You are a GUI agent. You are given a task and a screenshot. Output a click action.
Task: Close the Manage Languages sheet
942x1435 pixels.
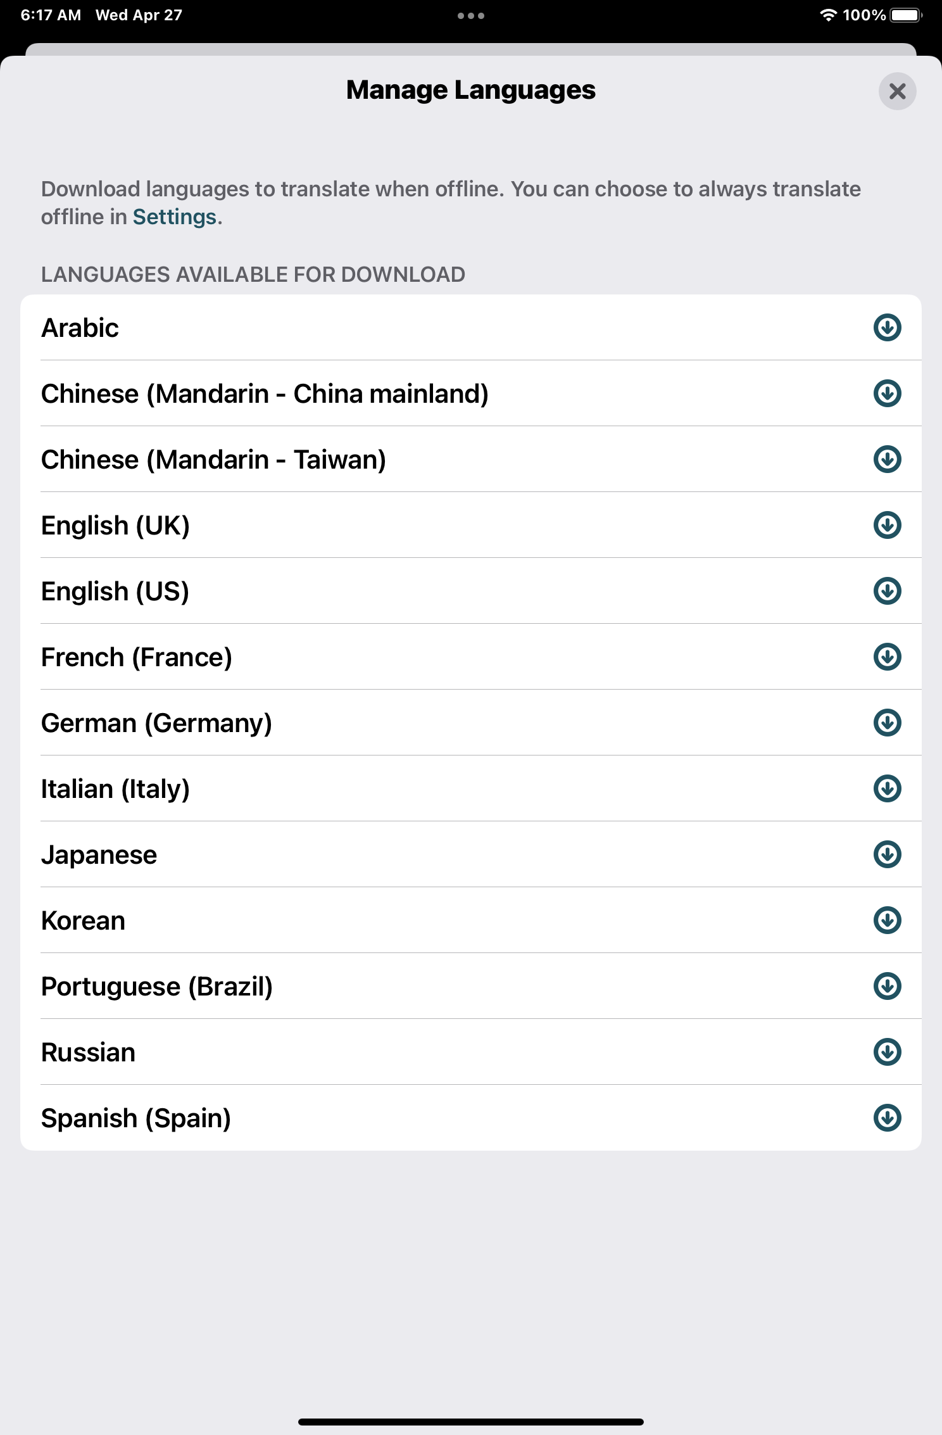897,92
